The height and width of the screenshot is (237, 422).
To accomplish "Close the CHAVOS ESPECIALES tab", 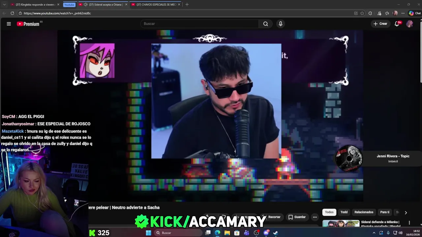I will [179, 5].
